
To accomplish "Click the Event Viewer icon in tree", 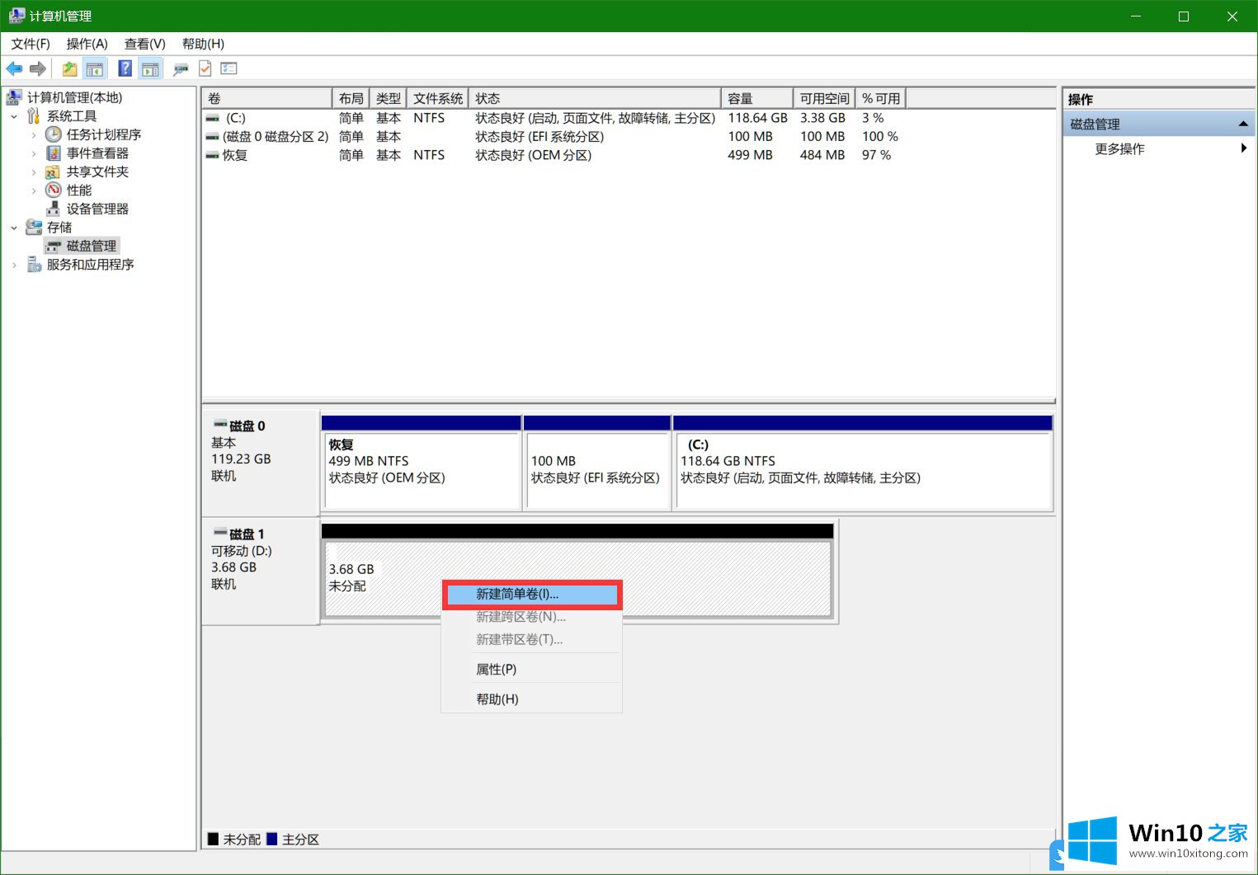I will point(54,153).
